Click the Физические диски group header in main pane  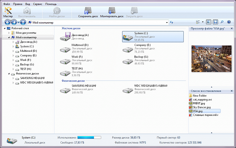click(x=73, y=81)
